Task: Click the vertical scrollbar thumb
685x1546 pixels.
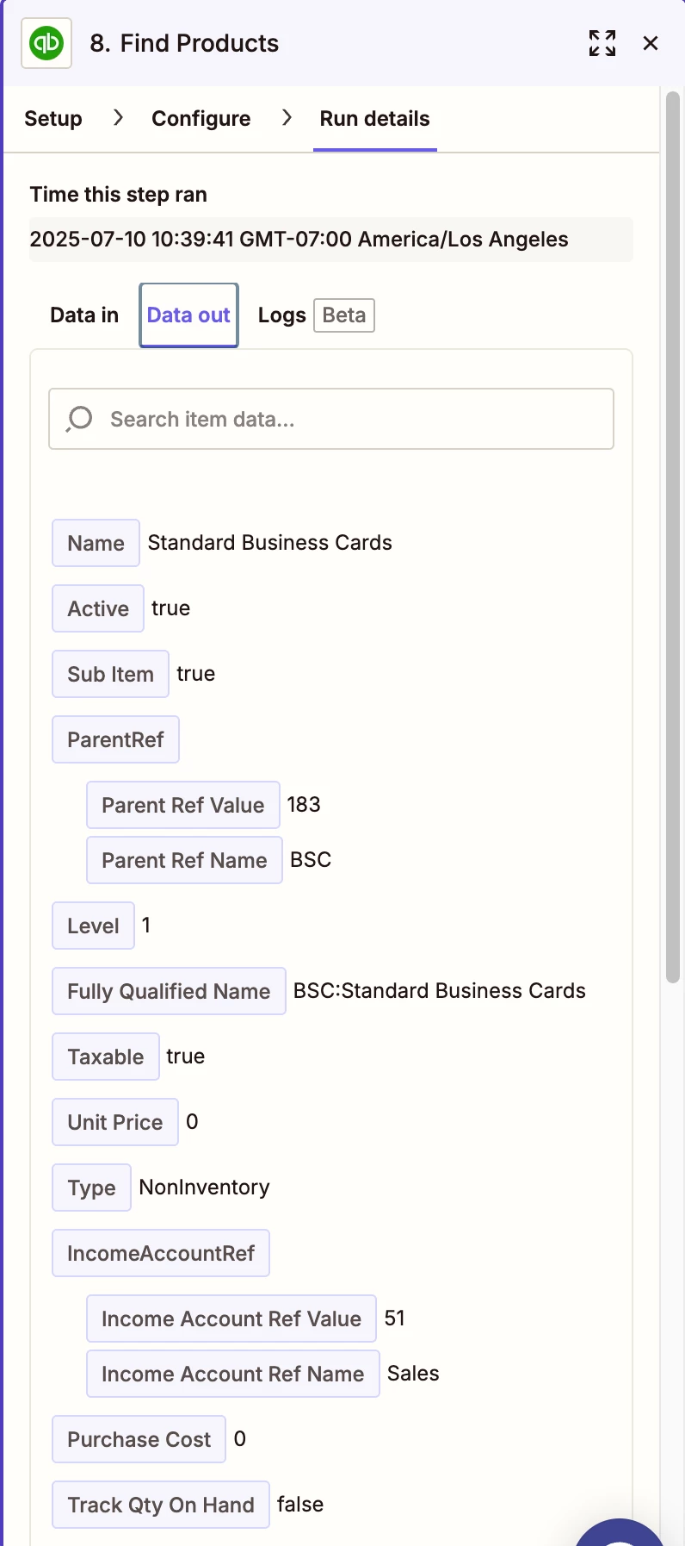Action: (x=673, y=534)
